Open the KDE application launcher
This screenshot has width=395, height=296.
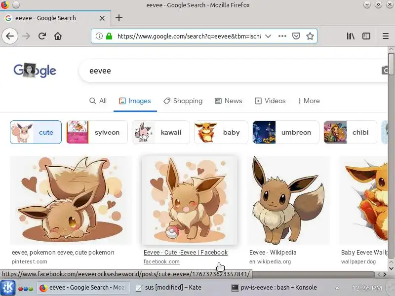tap(8, 288)
